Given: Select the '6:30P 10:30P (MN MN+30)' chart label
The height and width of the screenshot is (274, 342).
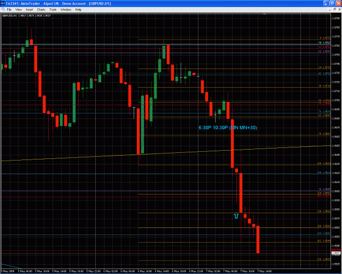Looking at the screenshot, I should coord(228,128).
